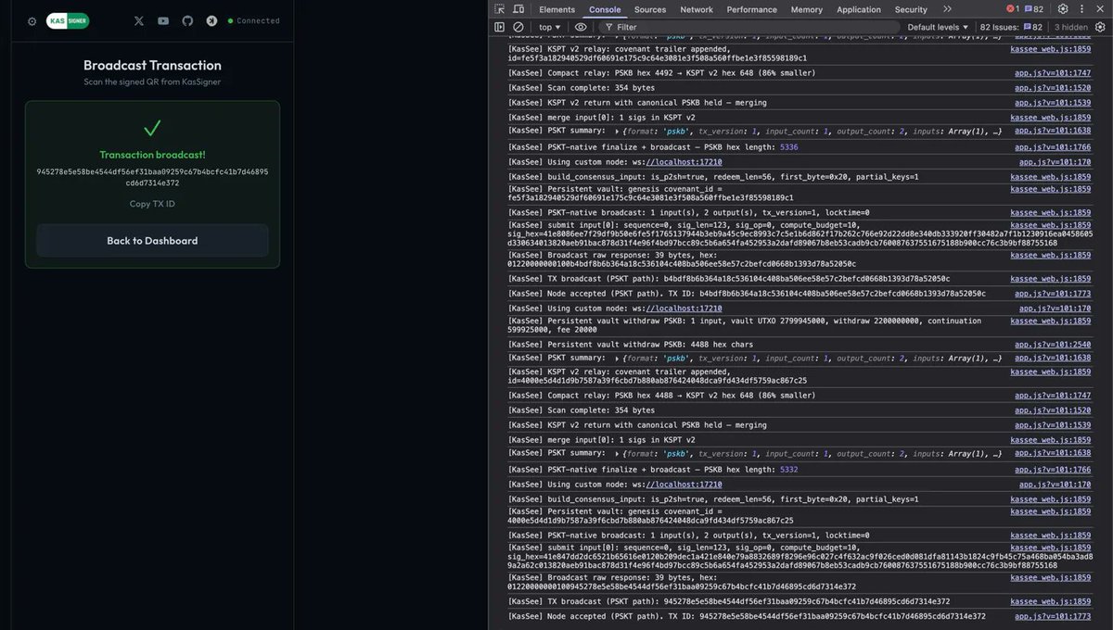Viewport: 1113px width, 630px height.
Task: Click the 'Broadcast Transaction' heading
Action: click(152, 66)
